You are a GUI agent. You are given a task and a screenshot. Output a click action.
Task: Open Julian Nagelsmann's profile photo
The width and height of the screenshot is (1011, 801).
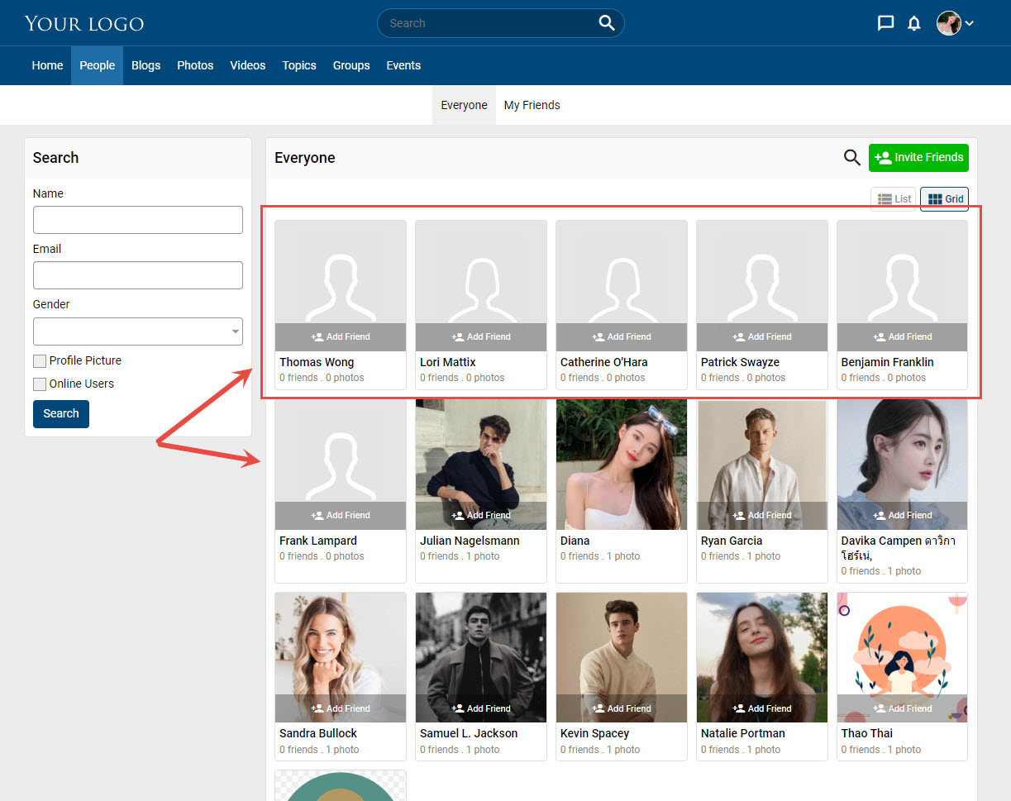pos(481,465)
